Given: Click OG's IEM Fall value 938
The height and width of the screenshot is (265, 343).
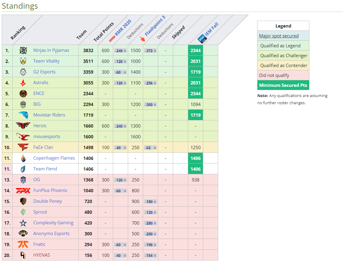Looking at the screenshot, I should click(x=196, y=180).
